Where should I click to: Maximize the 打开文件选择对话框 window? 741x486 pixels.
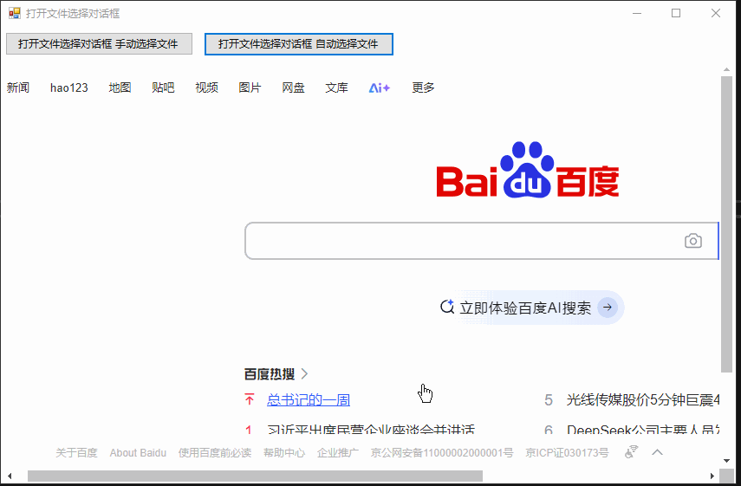coord(676,13)
